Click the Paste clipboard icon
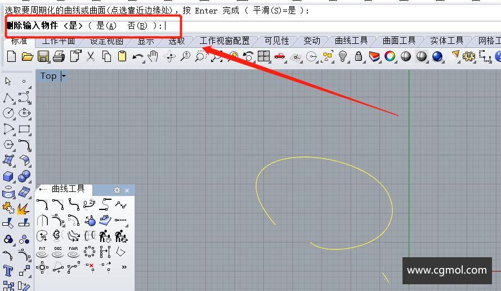This screenshot has height=291, width=501. pos(122,56)
